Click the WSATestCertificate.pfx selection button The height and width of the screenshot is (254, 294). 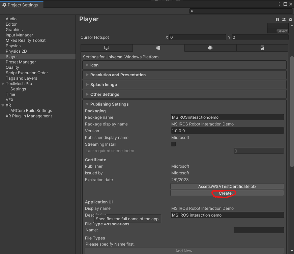pyautogui.click(x=227, y=186)
